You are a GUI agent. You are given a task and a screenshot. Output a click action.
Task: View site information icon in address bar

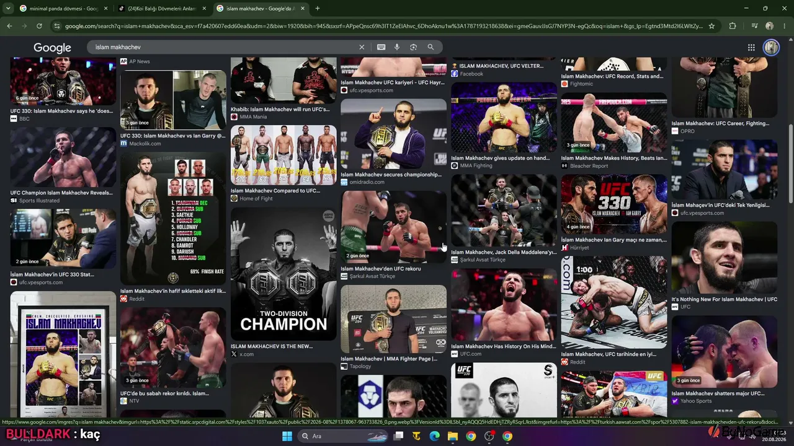(x=57, y=26)
